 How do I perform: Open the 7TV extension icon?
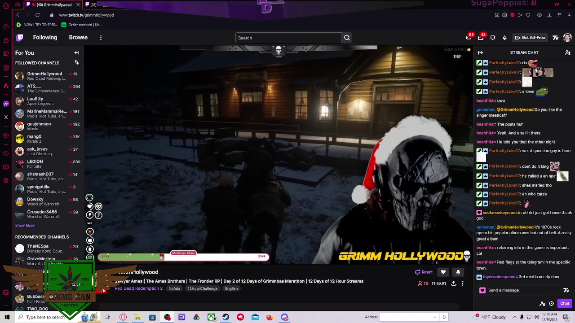click(556, 38)
